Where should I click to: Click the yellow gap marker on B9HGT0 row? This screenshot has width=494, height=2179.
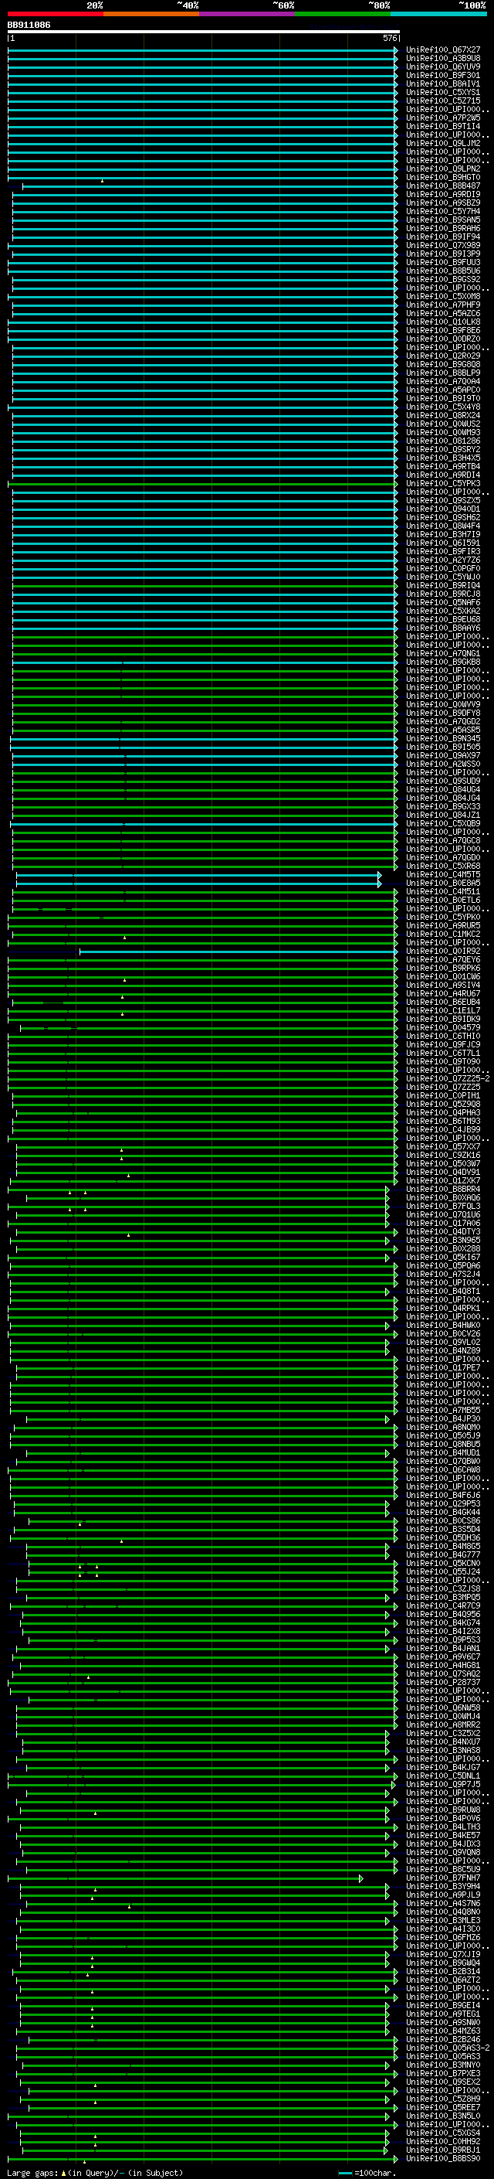[102, 180]
